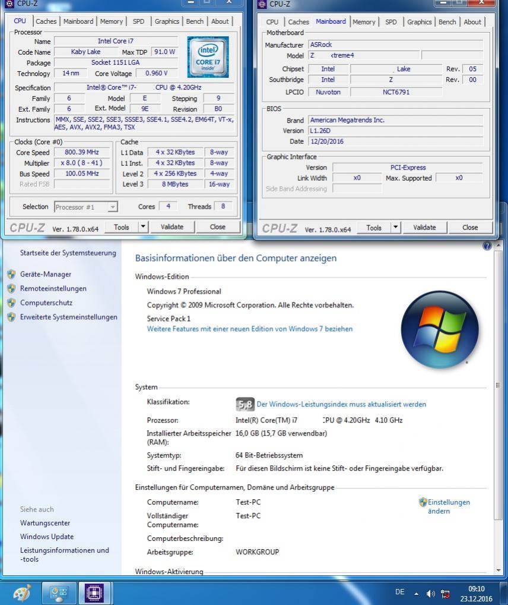The width and height of the screenshot is (508, 605).
Task: Click the 'WORKGROUP' Arbeitsgruppe value
Action: tap(258, 552)
